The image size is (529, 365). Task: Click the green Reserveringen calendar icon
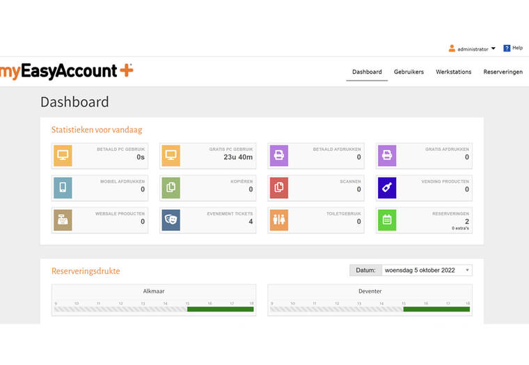(386, 220)
